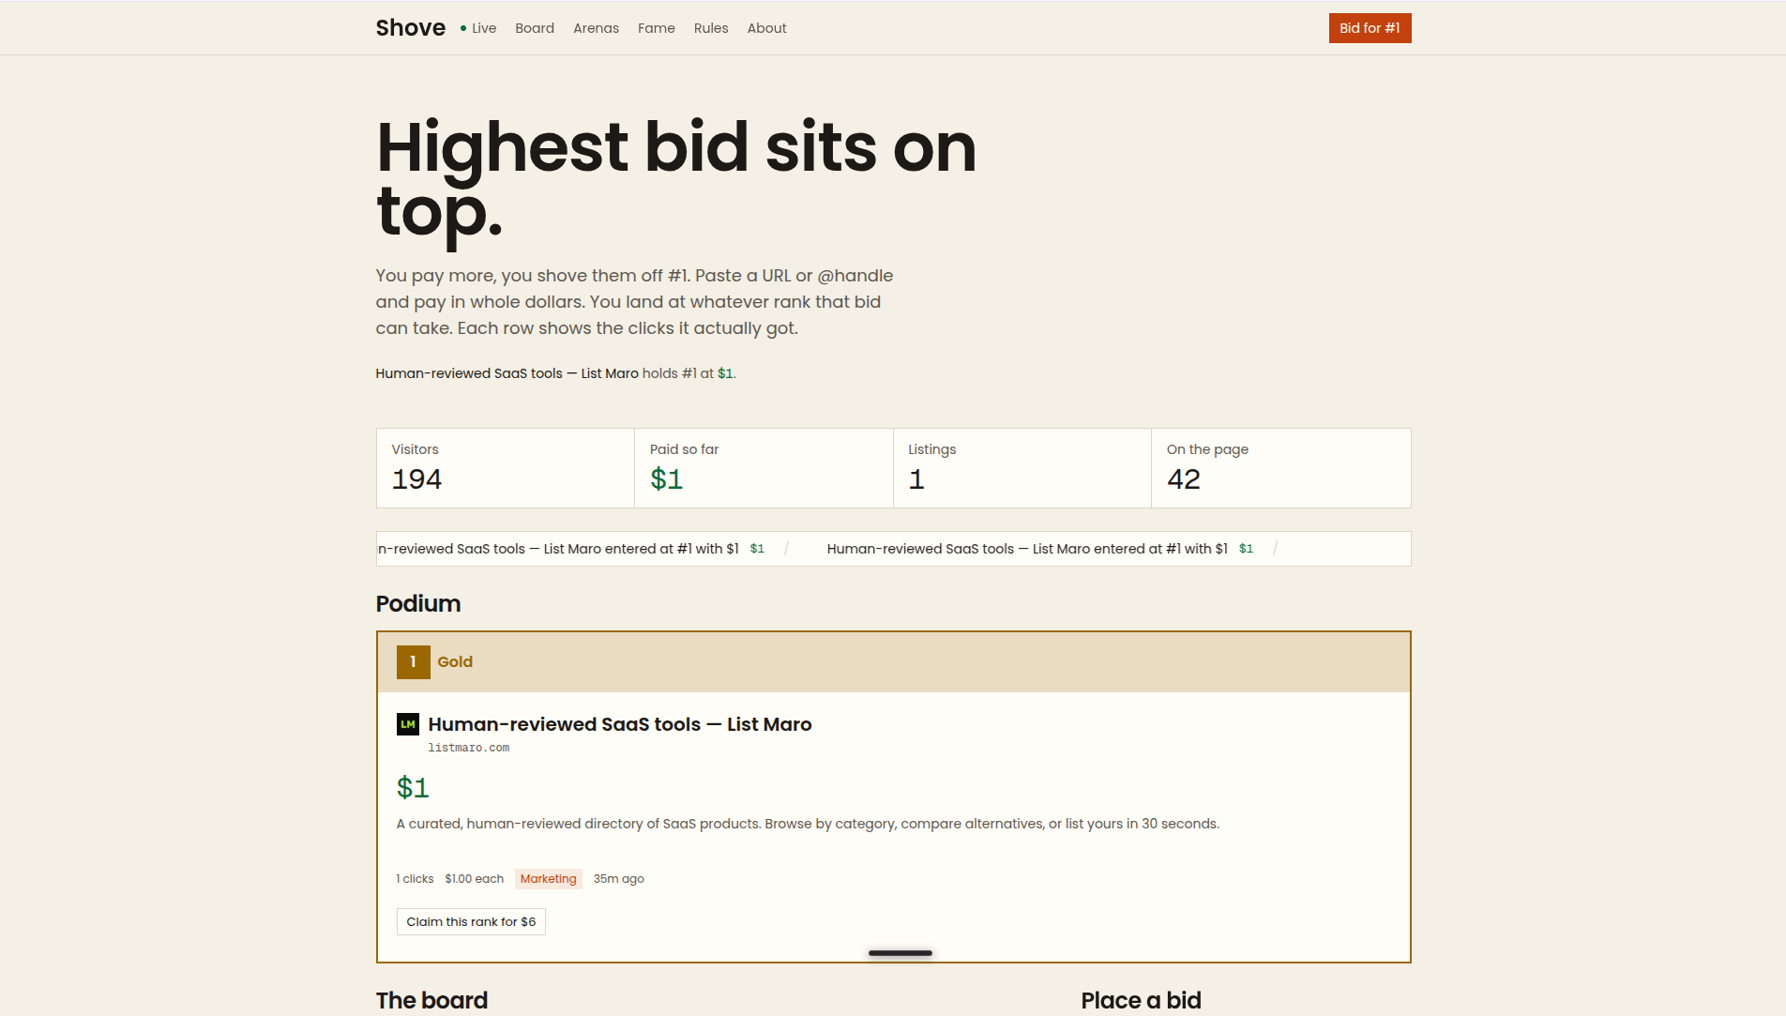1786x1016 pixels.
Task: Click the Gold label in podium header
Action: tap(455, 662)
